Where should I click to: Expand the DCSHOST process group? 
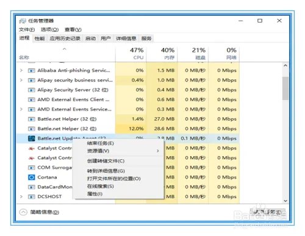tap(21, 196)
